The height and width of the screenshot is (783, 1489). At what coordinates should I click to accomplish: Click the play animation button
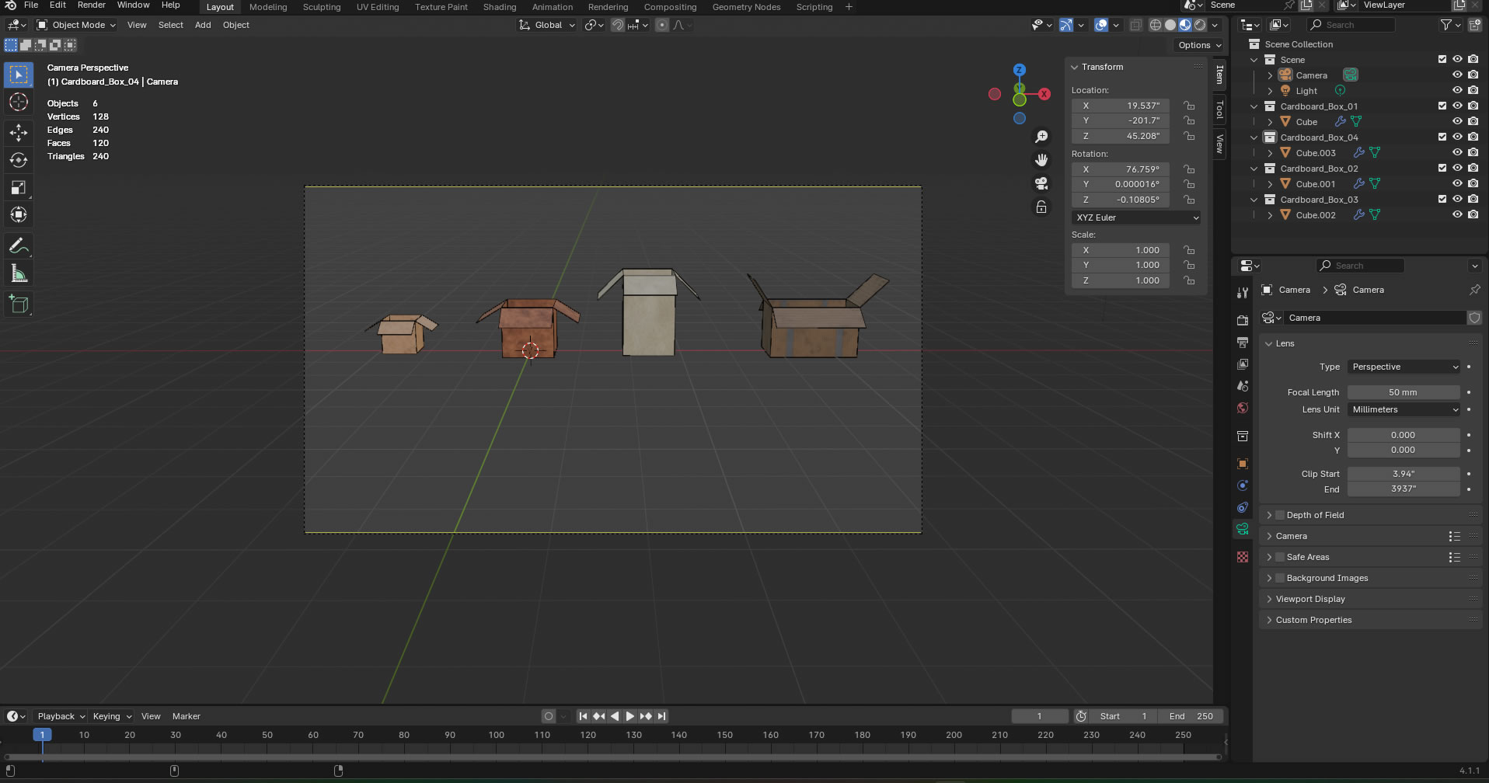point(630,716)
